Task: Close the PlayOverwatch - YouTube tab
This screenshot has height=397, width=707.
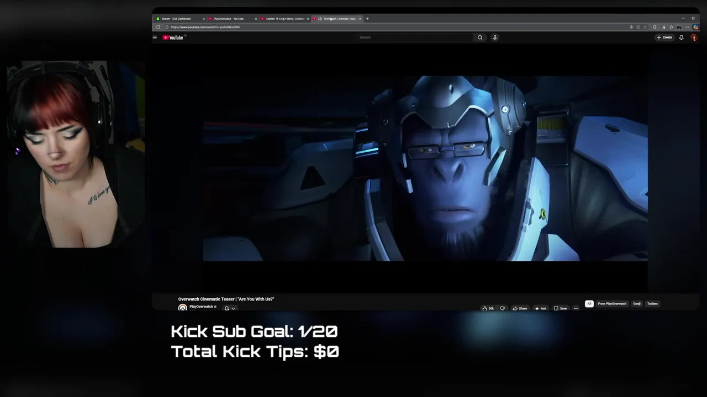Action: point(255,19)
